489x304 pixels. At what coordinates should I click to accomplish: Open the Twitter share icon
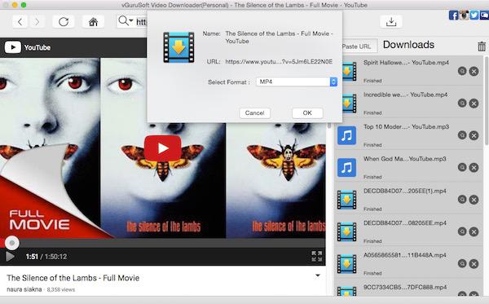click(x=474, y=15)
